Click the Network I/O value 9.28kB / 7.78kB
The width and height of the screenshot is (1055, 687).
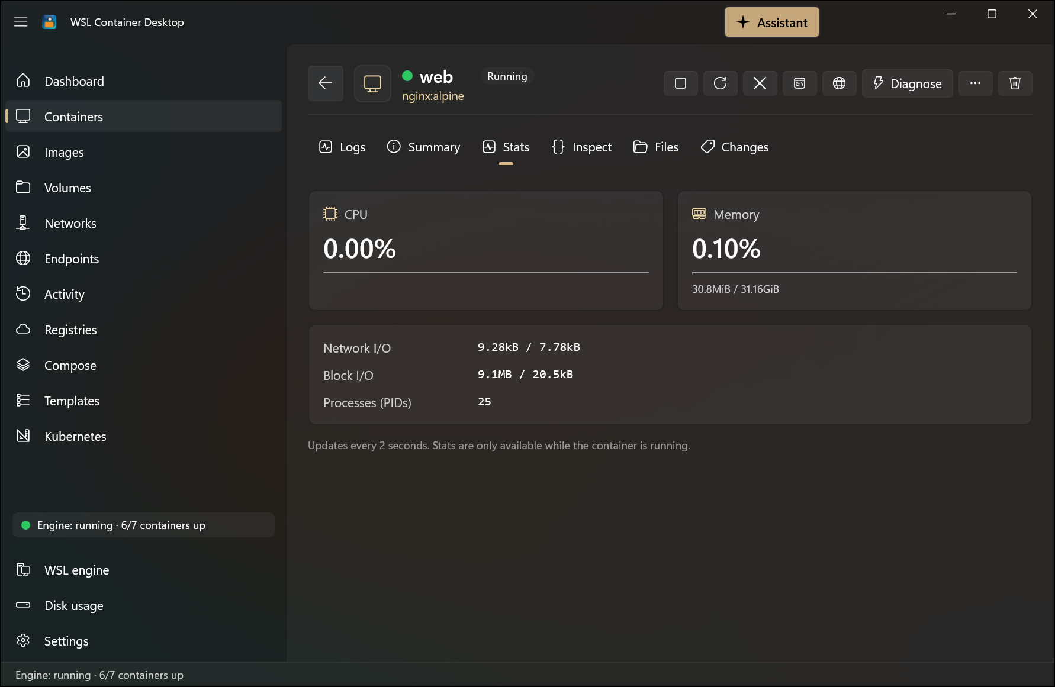pos(529,347)
